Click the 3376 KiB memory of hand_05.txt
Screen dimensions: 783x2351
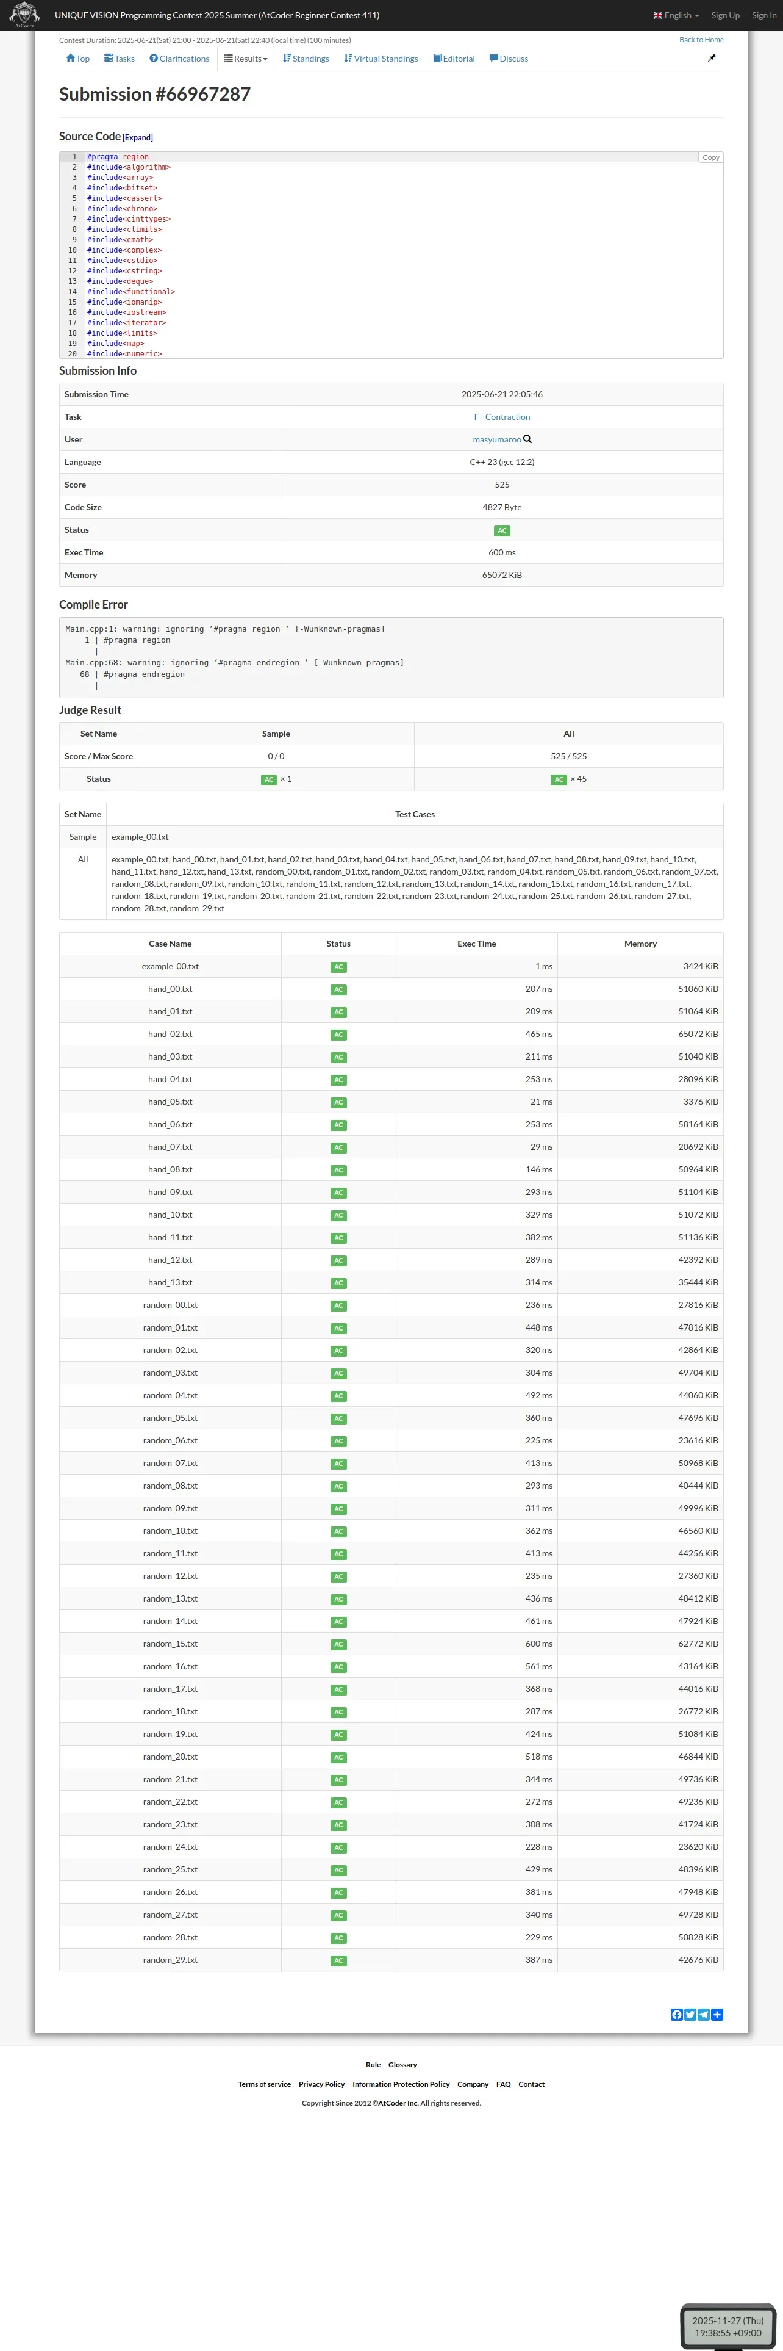point(701,1102)
